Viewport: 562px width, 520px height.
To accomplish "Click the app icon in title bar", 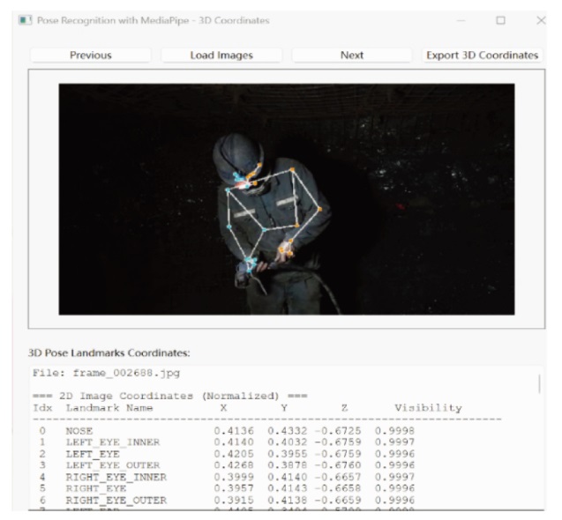I will 25,20.
